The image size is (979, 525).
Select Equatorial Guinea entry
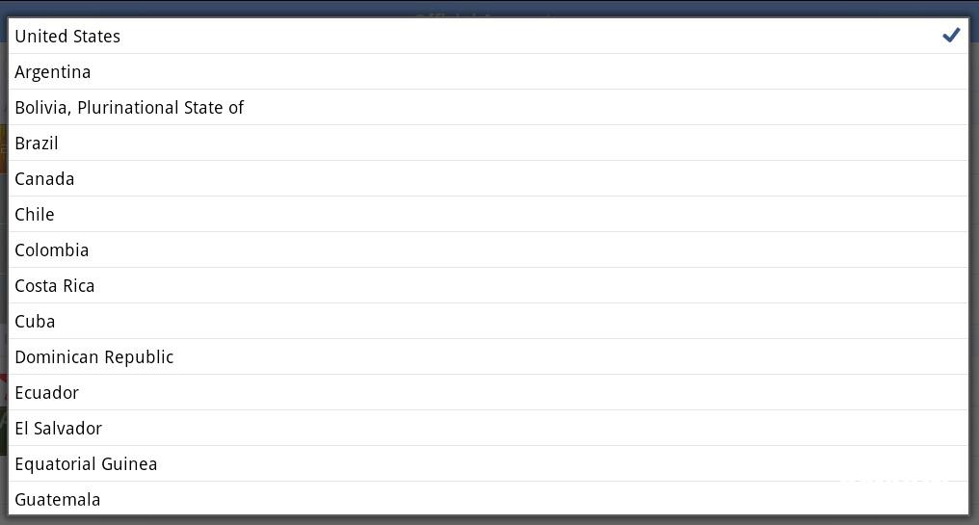coord(86,464)
